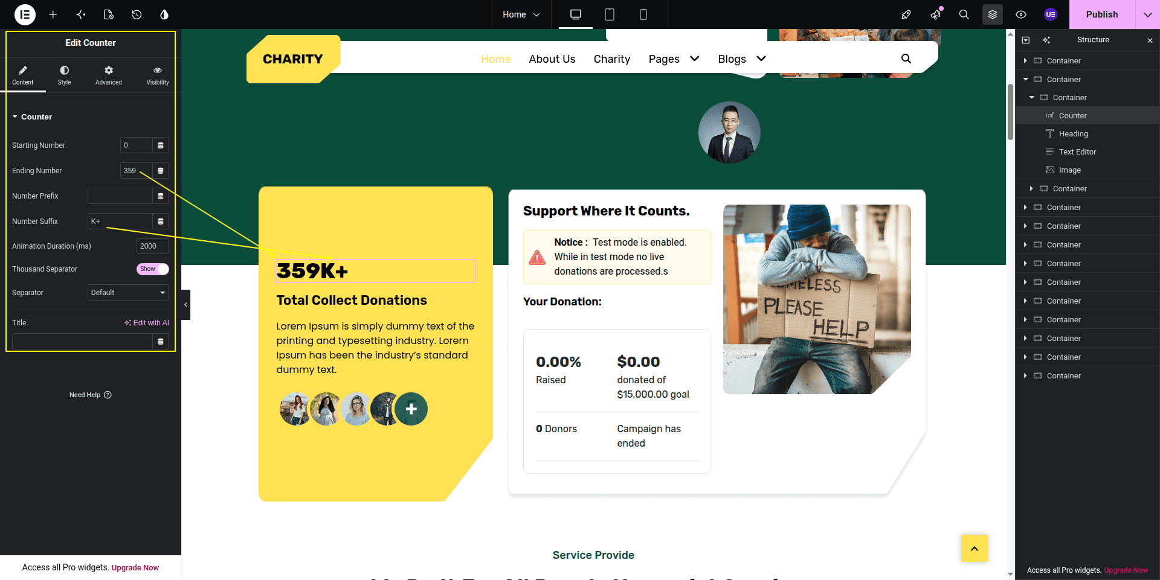The width and height of the screenshot is (1160, 580).
Task: Switch to mobile responsive view icon
Action: pos(643,14)
